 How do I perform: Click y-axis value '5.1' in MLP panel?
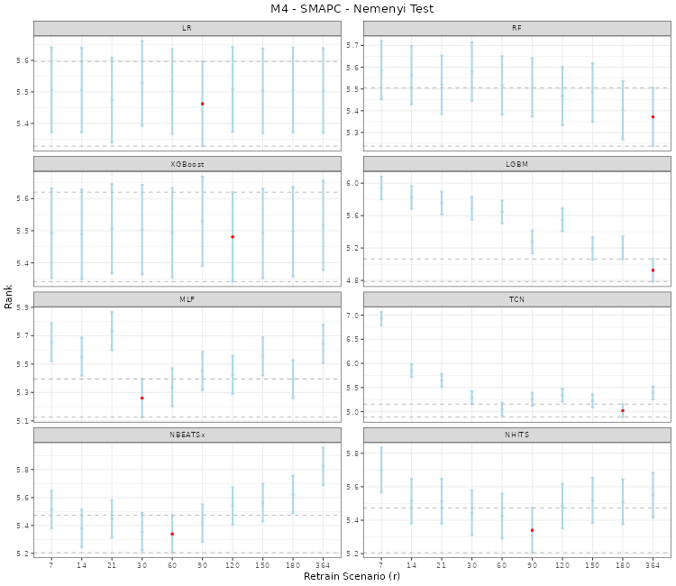point(23,421)
